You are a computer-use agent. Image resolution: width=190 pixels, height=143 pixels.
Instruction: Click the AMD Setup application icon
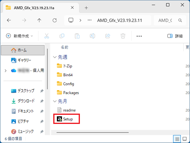coord(59,119)
